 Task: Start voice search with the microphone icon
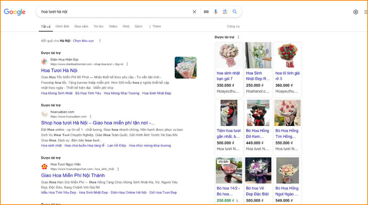point(216,12)
